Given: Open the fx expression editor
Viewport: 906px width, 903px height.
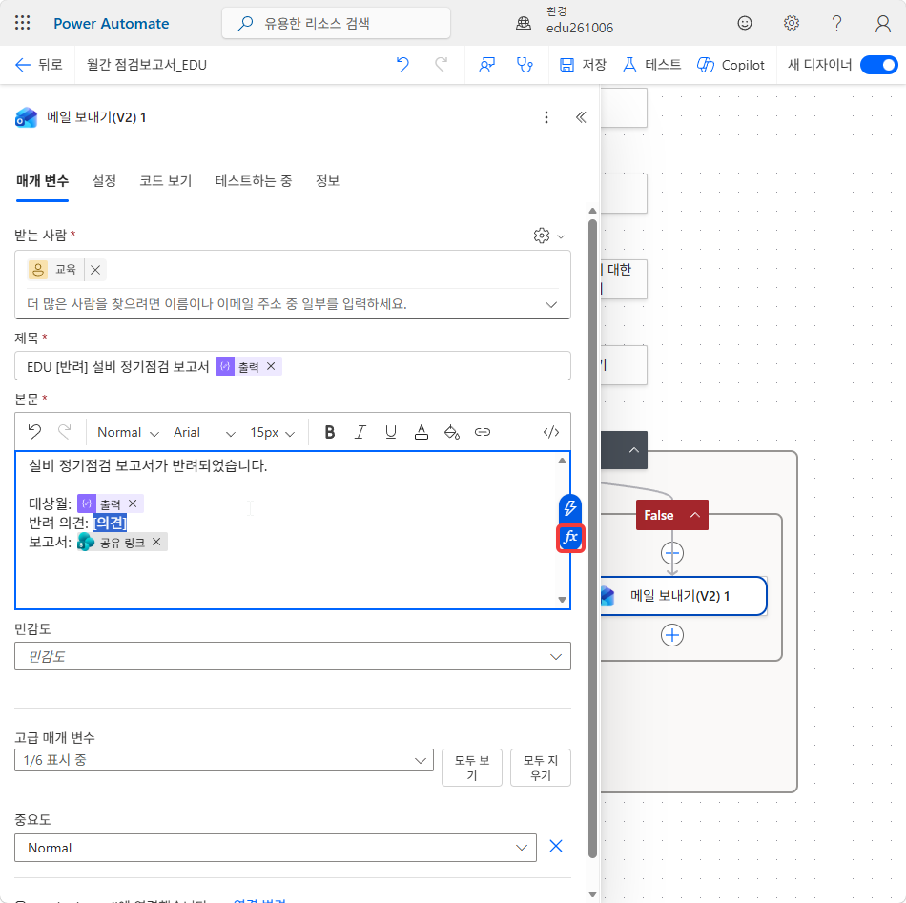Looking at the screenshot, I should tap(570, 538).
